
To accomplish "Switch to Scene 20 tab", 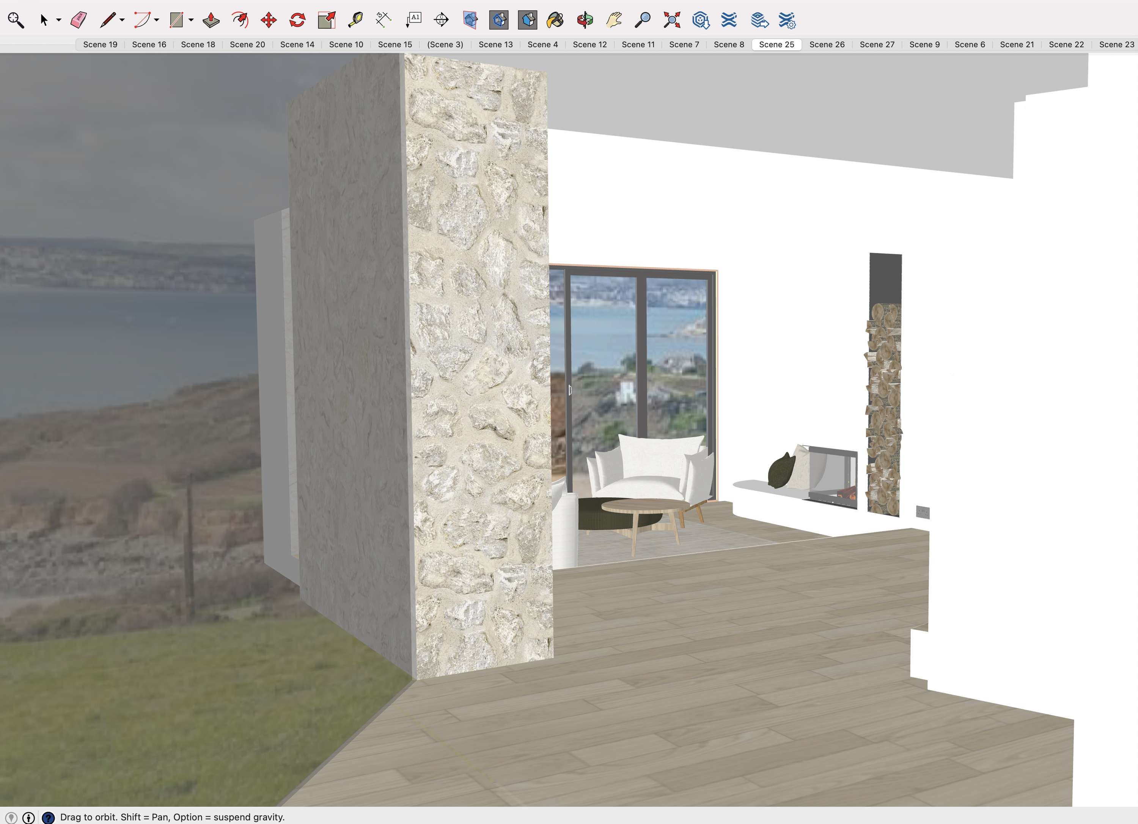I will (x=247, y=45).
